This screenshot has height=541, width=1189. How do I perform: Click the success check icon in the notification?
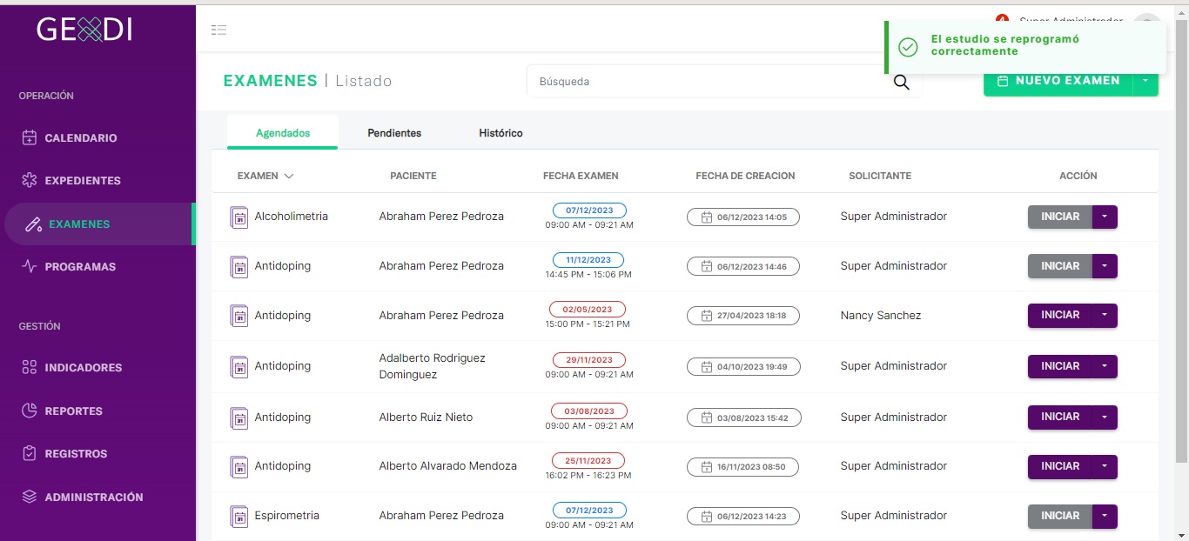[908, 47]
